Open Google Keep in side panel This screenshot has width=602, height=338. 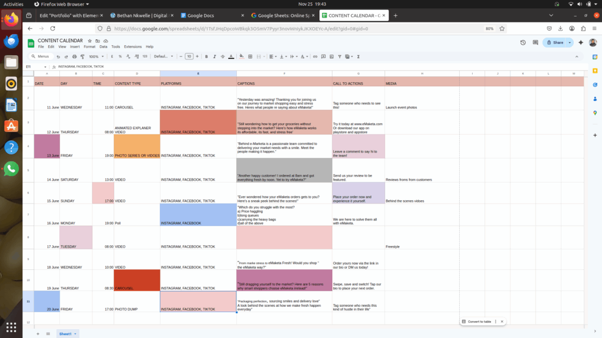click(595, 70)
